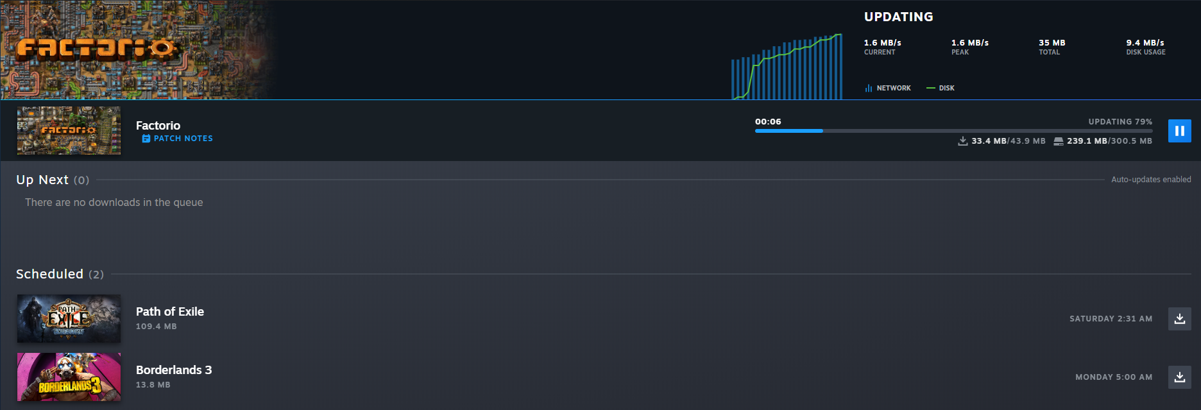Select the Borderlands 3 title

pos(174,370)
